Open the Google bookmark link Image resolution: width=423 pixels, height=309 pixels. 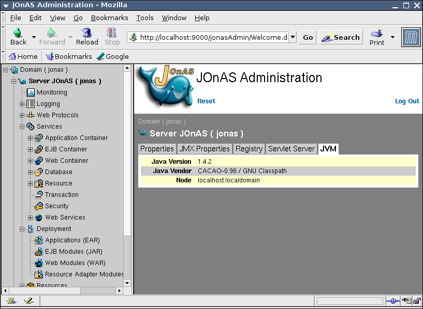[x=113, y=56]
